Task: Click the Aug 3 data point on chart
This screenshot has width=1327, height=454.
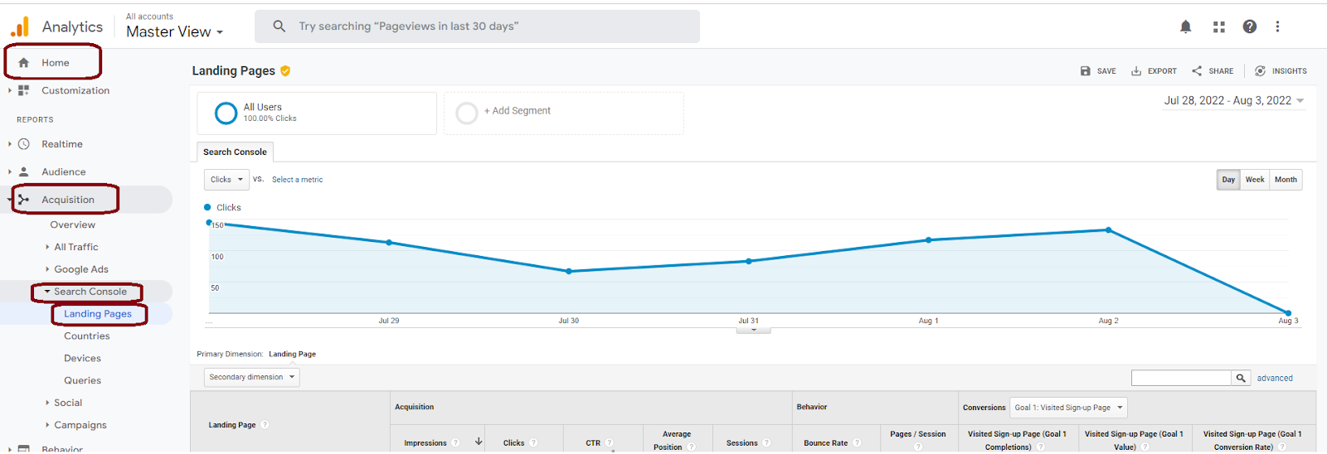Action: [x=1289, y=313]
